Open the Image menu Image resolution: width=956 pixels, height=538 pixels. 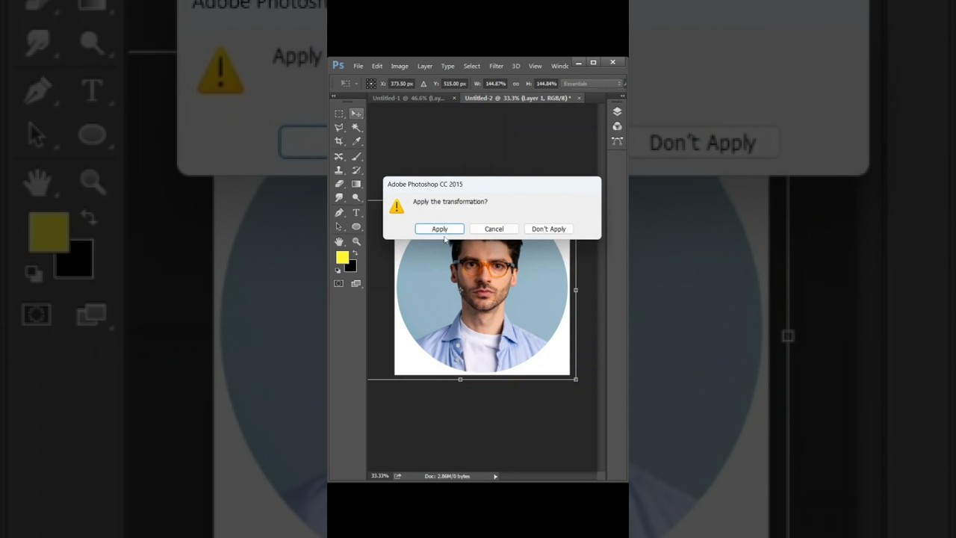(400, 66)
